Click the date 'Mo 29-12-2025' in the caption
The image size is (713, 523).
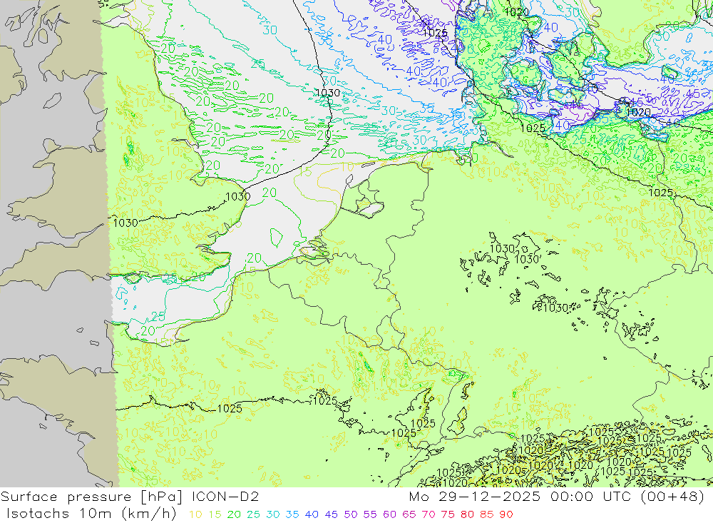pos(475,497)
